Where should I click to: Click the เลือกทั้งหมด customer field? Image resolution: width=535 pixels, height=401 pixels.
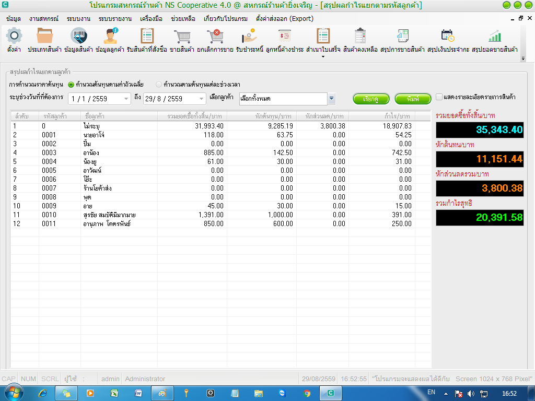coord(283,99)
